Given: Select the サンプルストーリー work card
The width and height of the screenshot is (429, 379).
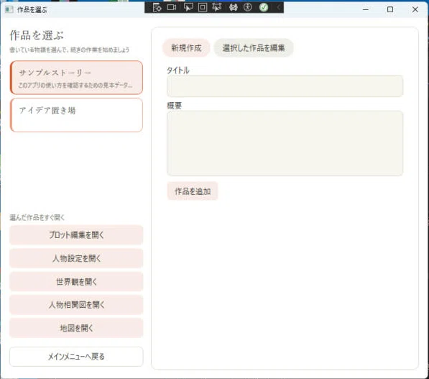Looking at the screenshot, I should 76,78.
